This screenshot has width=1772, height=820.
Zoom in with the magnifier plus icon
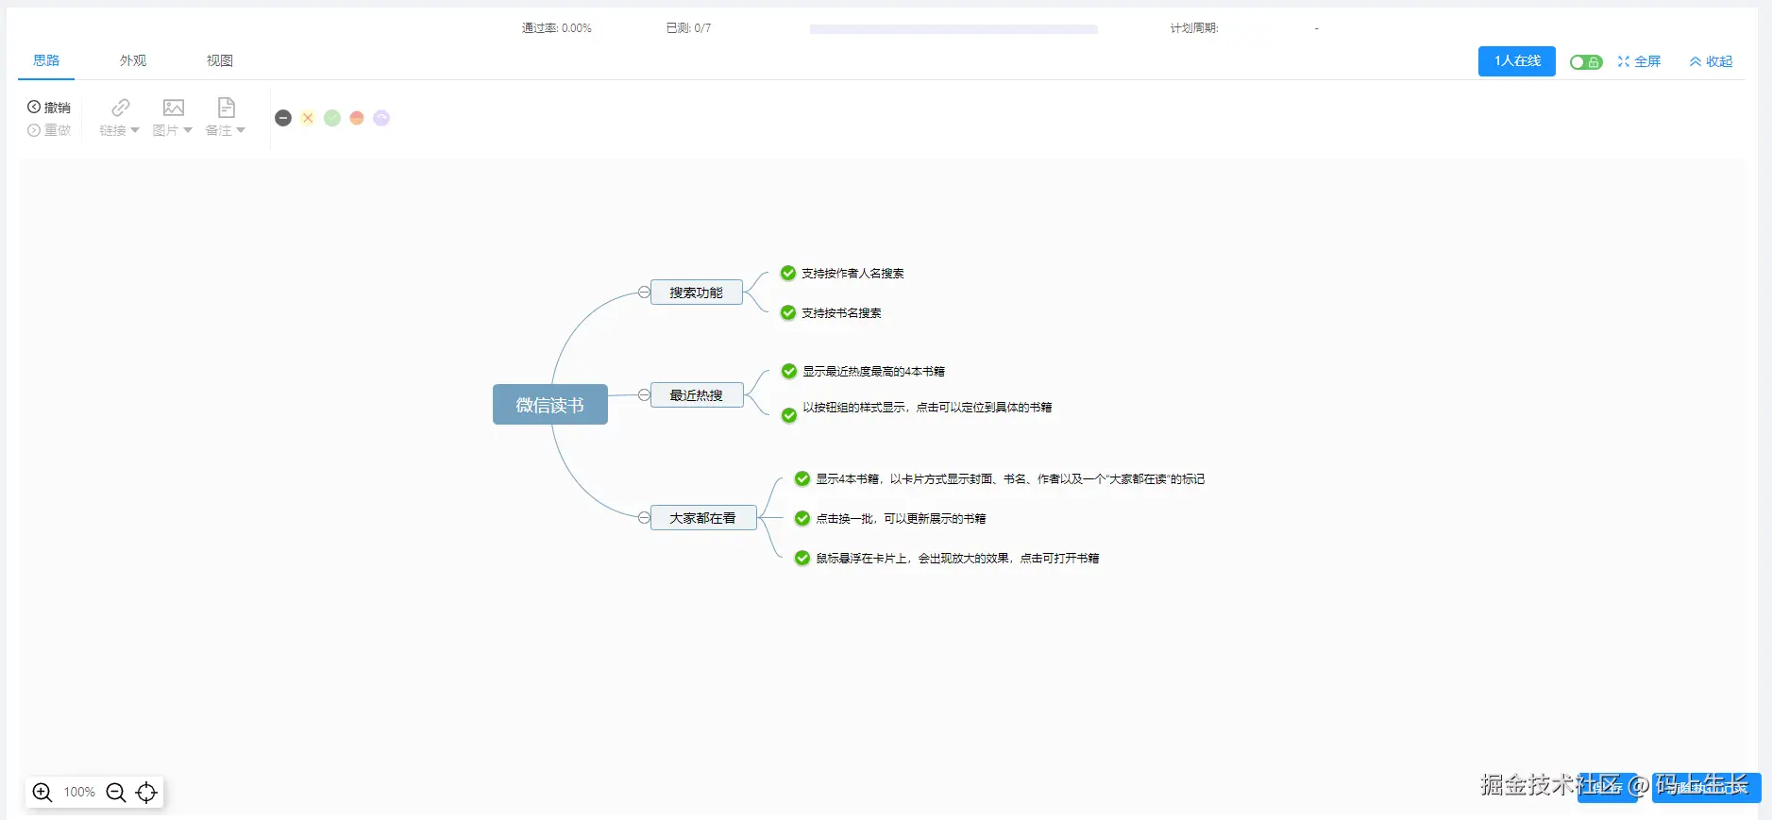click(x=42, y=792)
